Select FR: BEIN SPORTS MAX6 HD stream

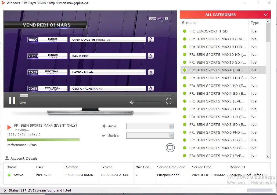(223, 140)
